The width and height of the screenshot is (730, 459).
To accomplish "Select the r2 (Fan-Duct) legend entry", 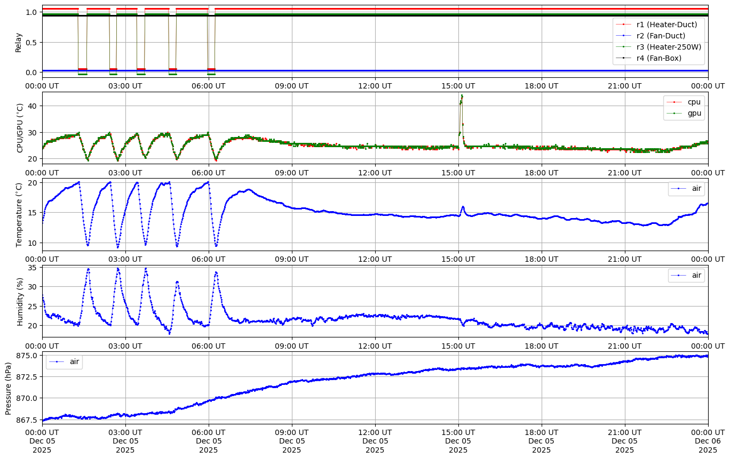I will (x=661, y=36).
